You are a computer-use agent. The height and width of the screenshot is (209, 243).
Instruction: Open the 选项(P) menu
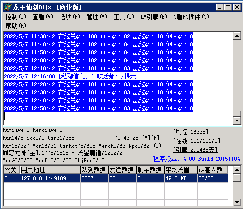(70, 17)
